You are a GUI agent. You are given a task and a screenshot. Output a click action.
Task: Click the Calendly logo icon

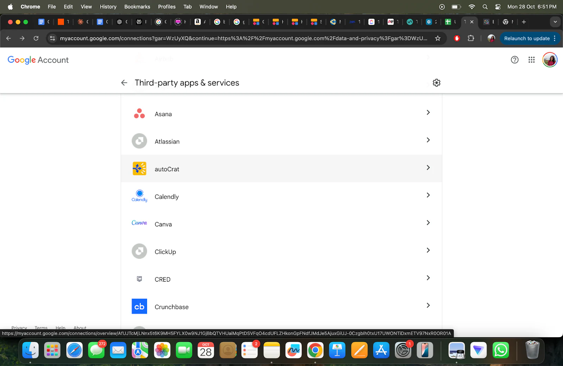[139, 196]
